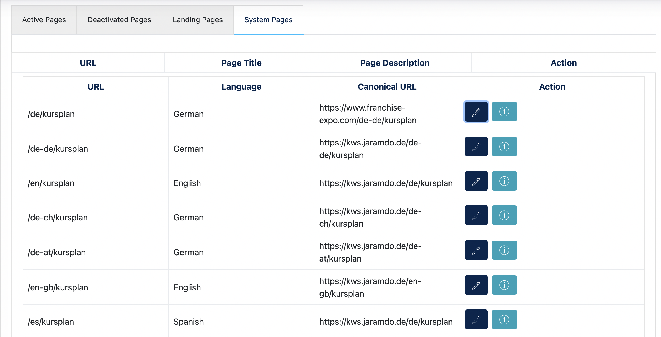The image size is (661, 337).
Task: Open info for /de-ch/kursplan
Action: click(504, 215)
